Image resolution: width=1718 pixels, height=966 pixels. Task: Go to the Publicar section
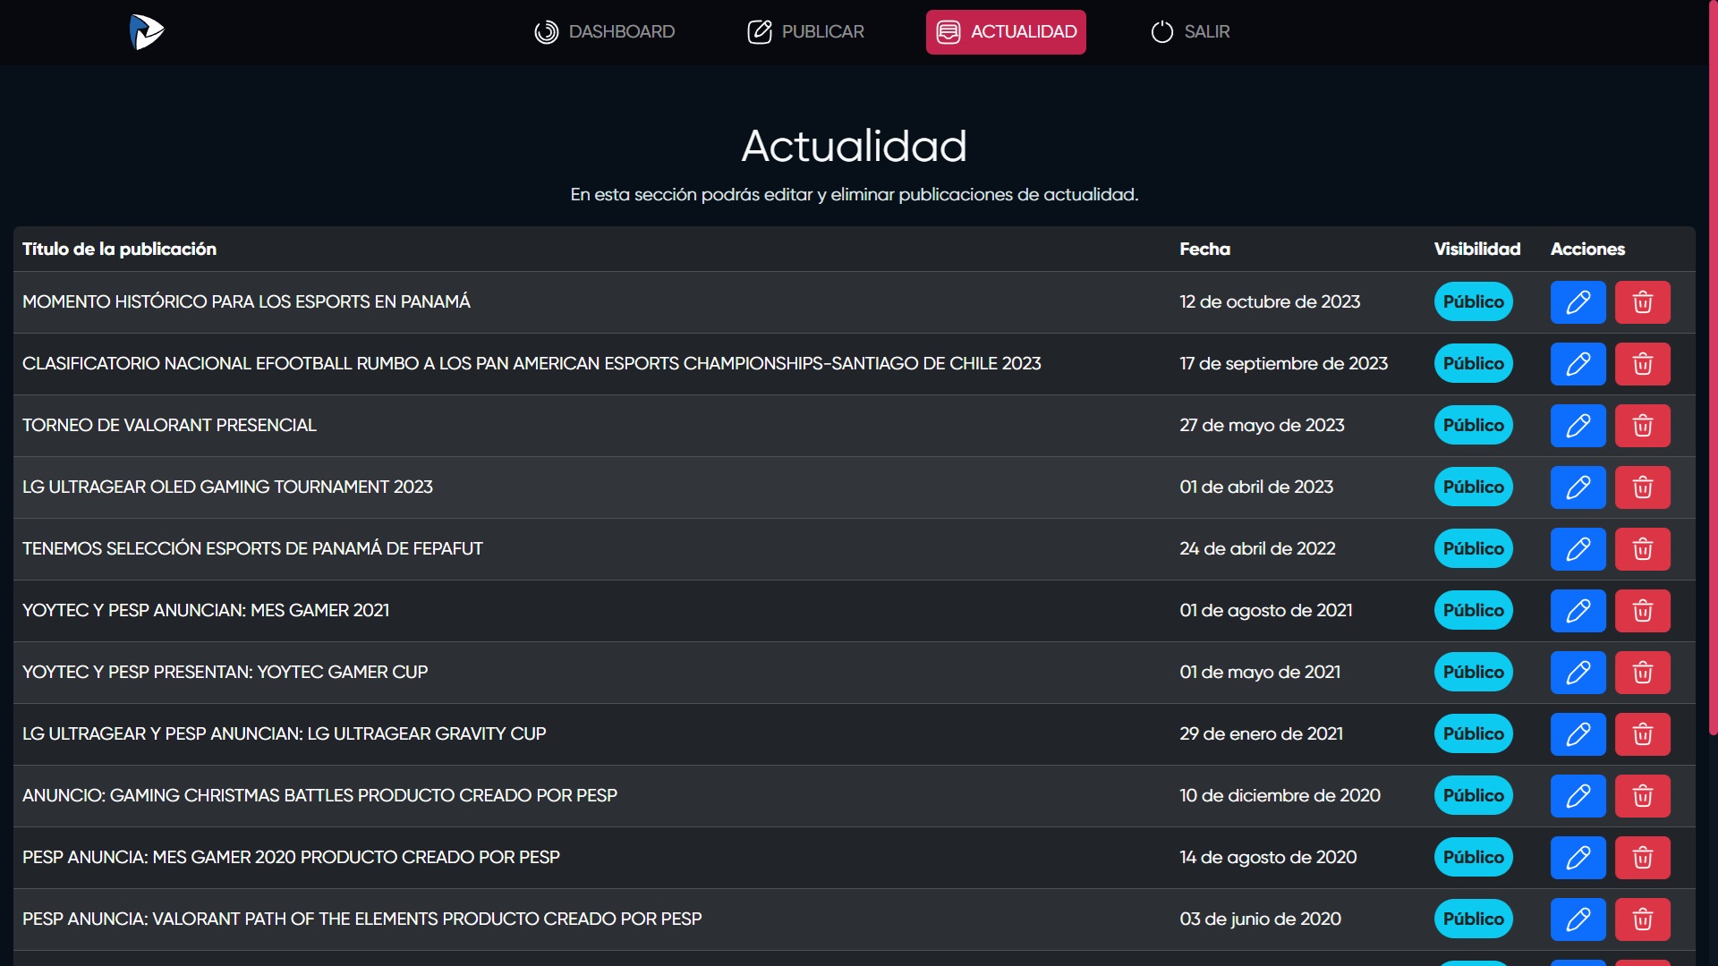806,32
